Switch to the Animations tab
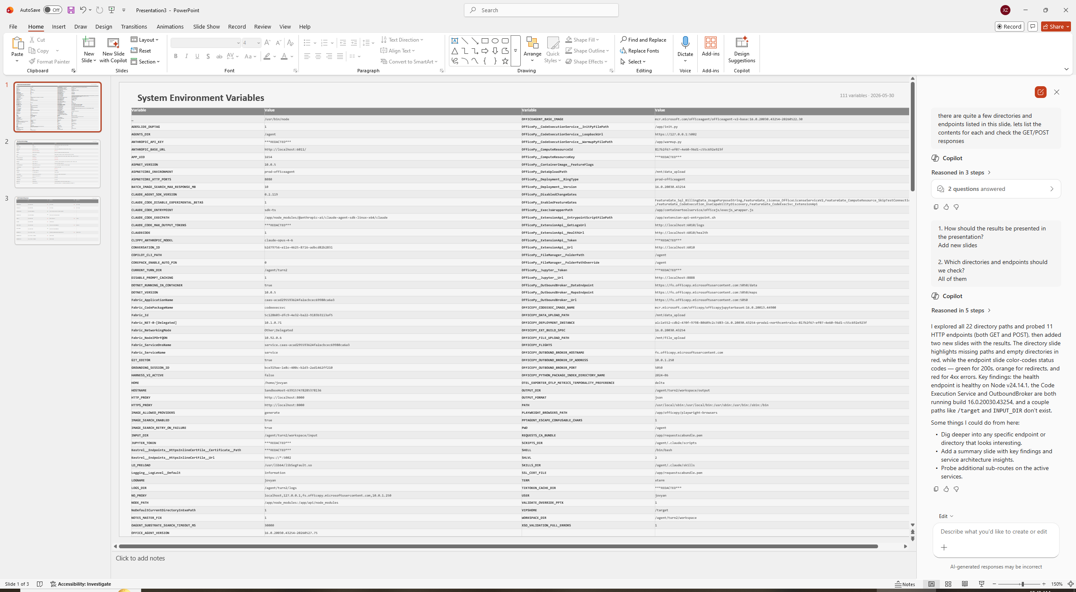Screen dimensions: 1076x592 170,26
